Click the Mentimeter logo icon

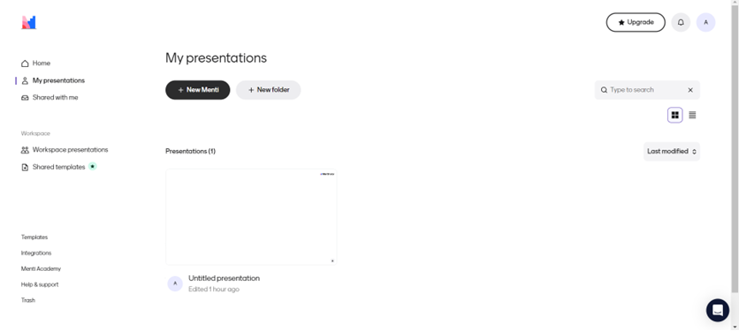29,22
